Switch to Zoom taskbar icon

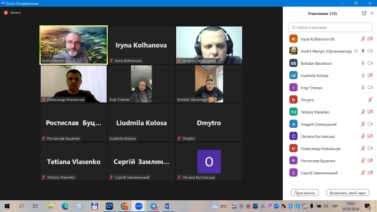139,206
